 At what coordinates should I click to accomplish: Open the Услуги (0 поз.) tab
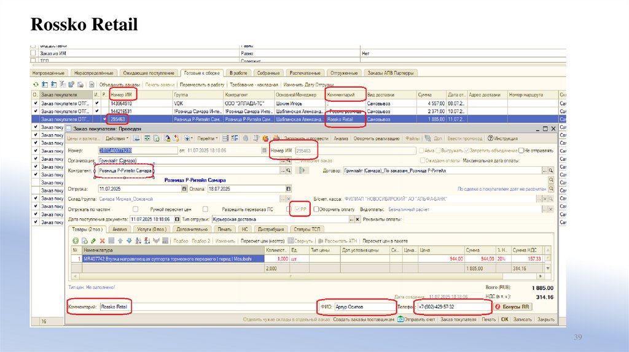click(152, 229)
